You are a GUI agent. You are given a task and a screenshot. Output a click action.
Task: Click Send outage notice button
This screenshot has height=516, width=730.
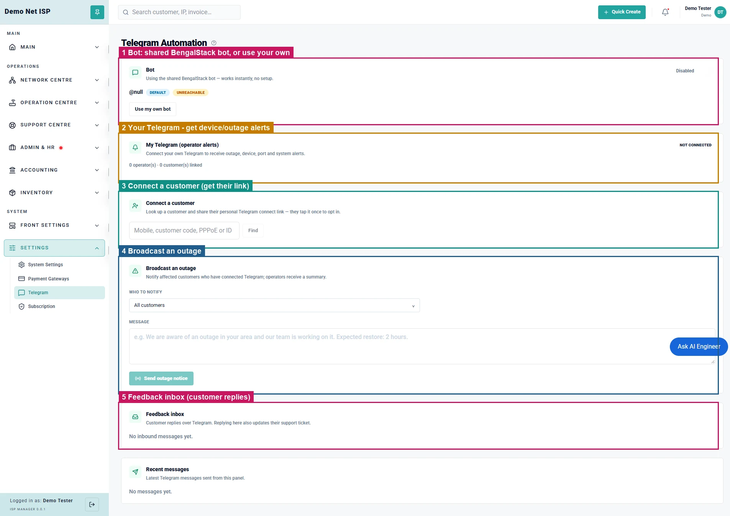[x=161, y=378]
